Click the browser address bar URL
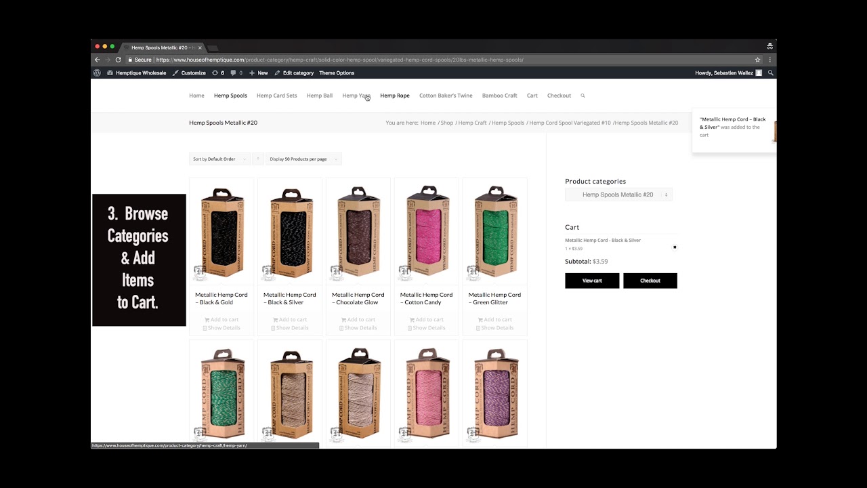867x488 pixels. [x=339, y=60]
